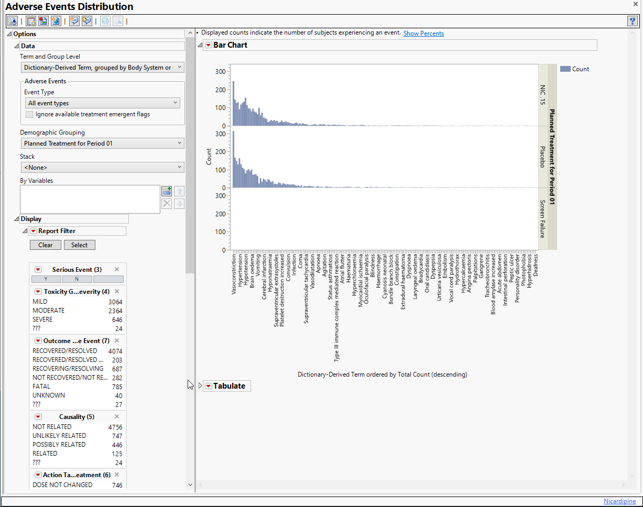The height and width of the screenshot is (507, 643).
Task: Select SEVERE in the Toxicity filter list
Action: (42, 319)
